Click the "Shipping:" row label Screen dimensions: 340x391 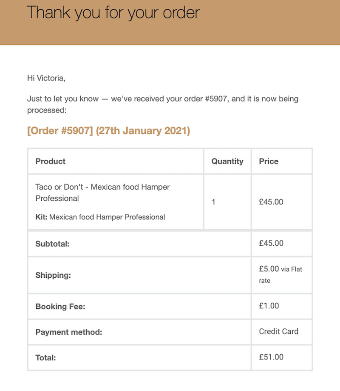coord(53,275)
